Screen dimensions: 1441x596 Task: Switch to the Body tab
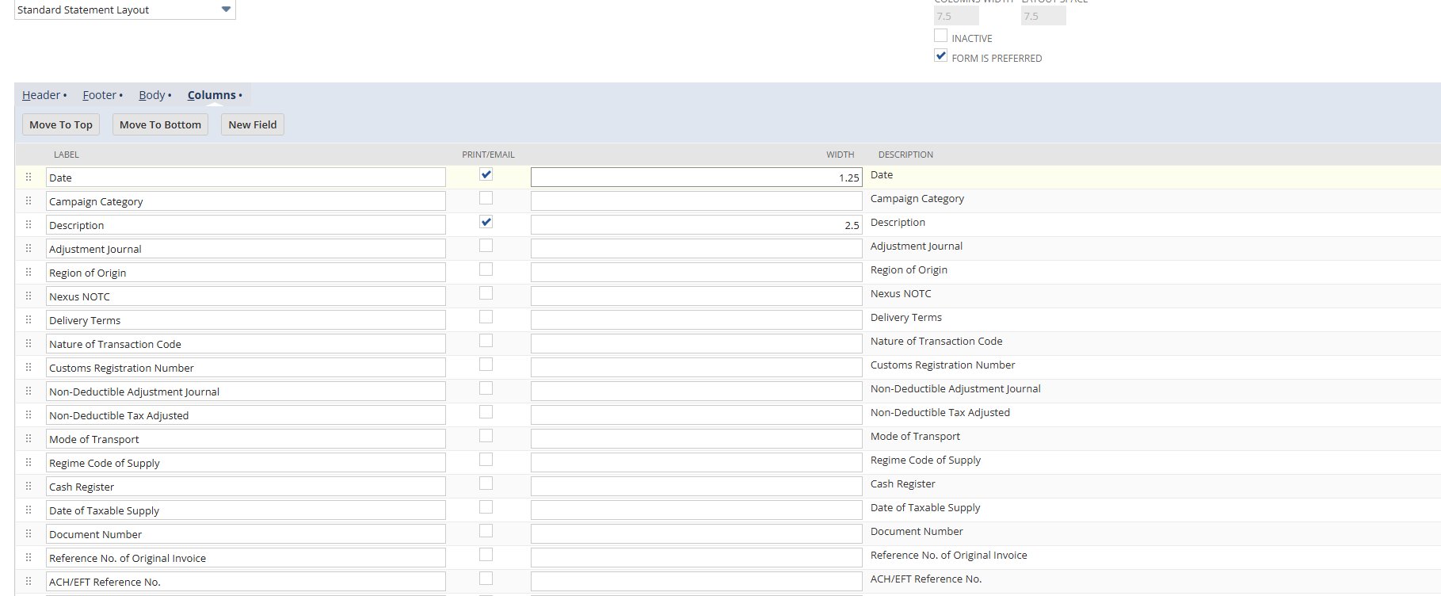(x=152, y=95)
